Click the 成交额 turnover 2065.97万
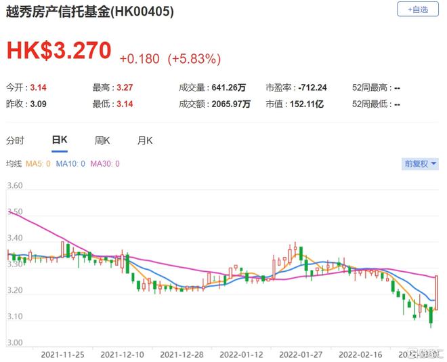Image resolution: width=447 pixels, height=362 pixels. click(231, 104)
